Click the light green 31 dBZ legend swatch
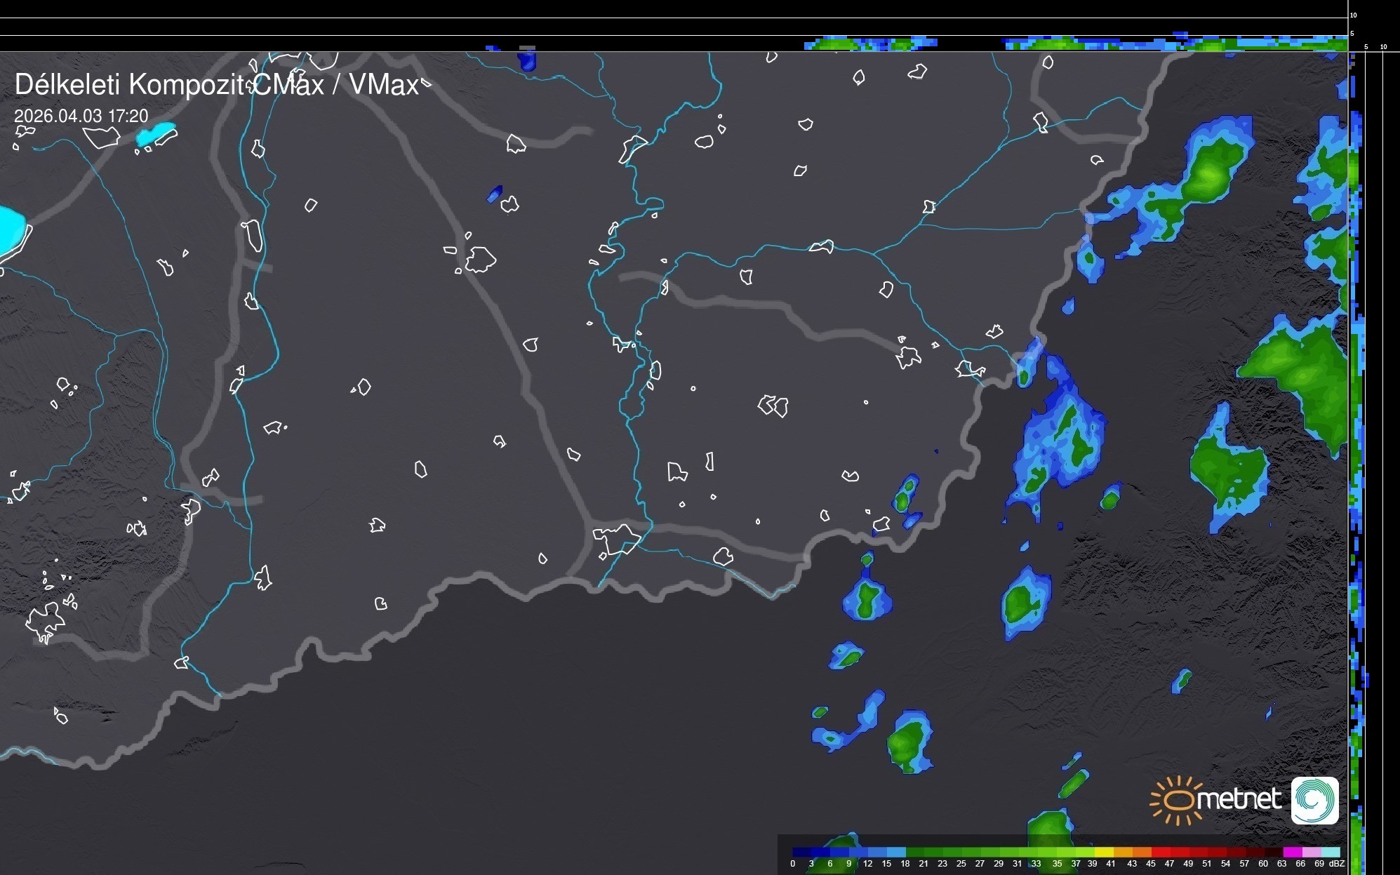 [1027, 852]
